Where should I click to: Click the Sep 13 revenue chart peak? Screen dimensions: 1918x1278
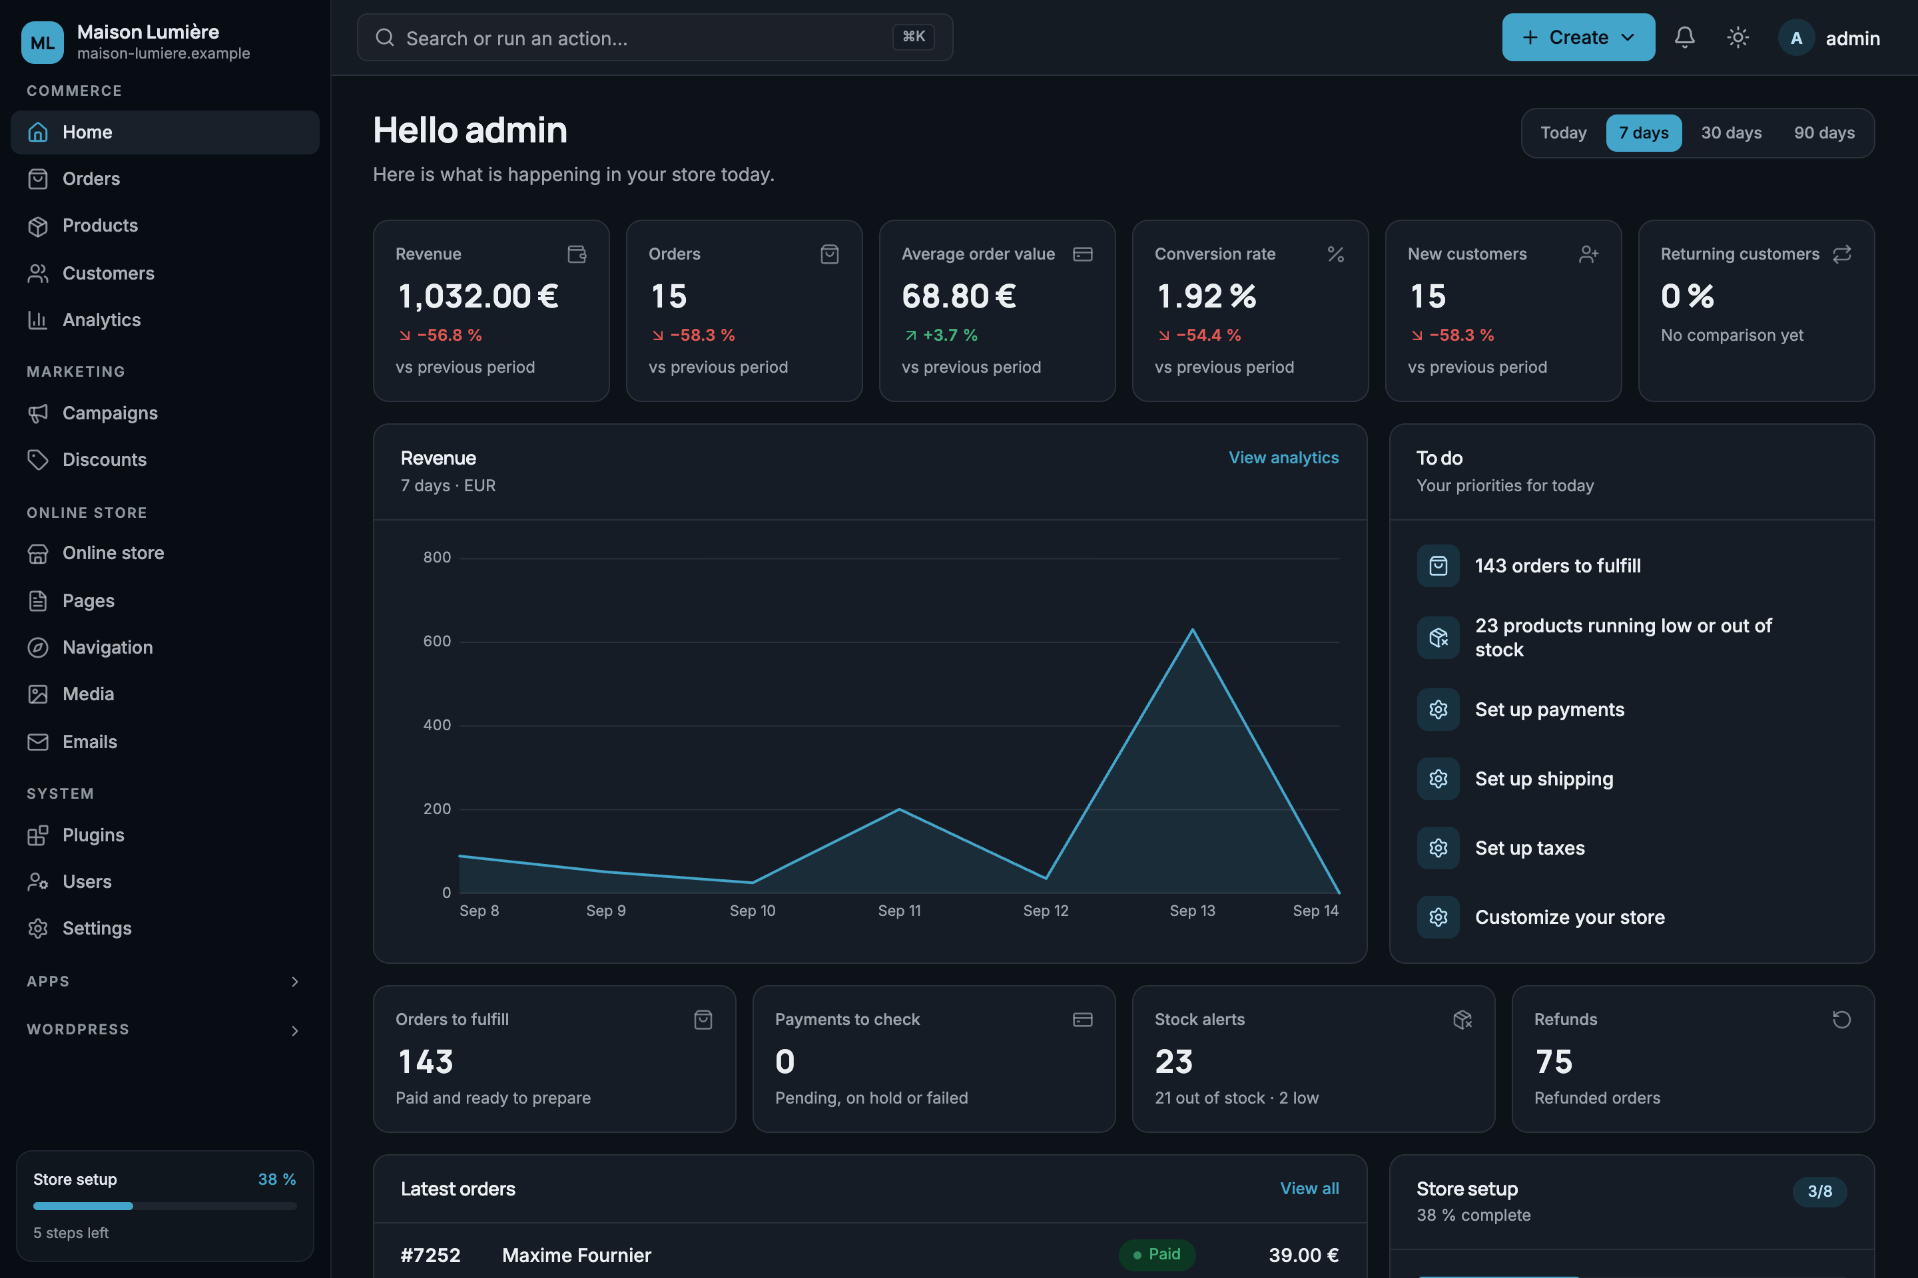click(x=1192, y=629)
